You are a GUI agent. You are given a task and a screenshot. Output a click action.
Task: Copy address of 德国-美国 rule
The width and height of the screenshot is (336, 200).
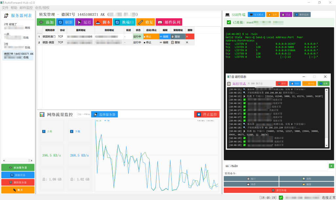pyautogui.click(x=178, y=42)
